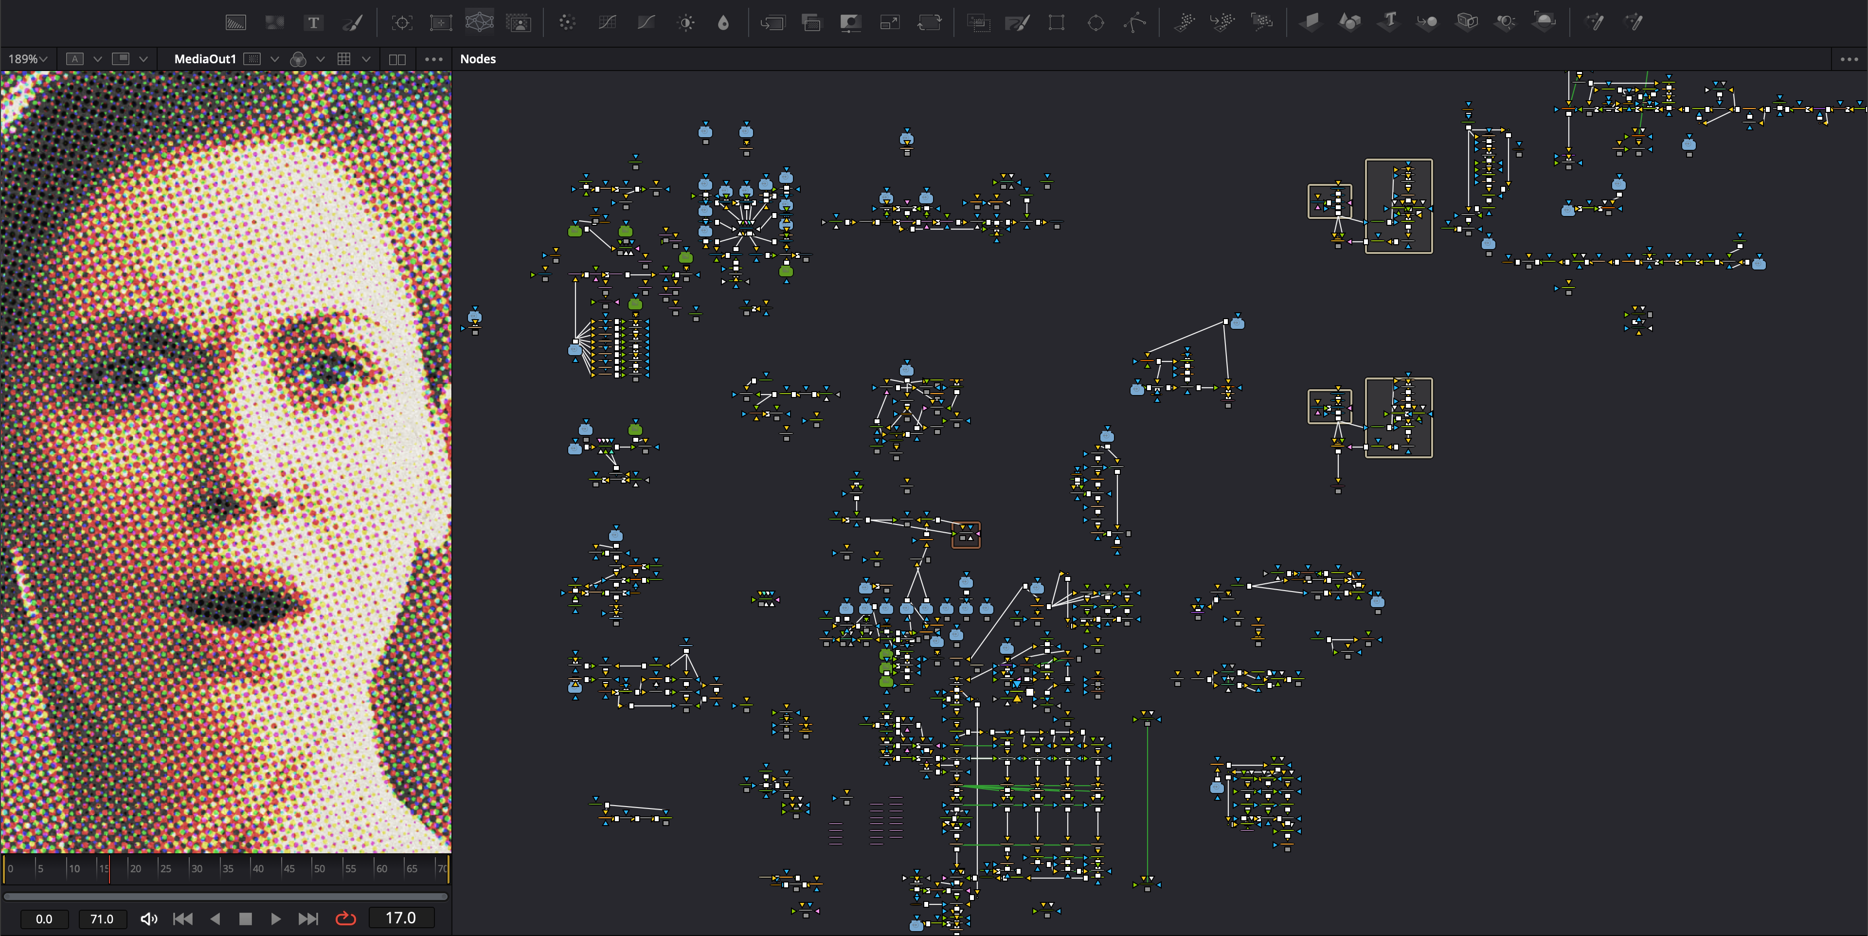The image size is (1868, 936).
Task: Click the Nodes panel title
Action: 478,59
